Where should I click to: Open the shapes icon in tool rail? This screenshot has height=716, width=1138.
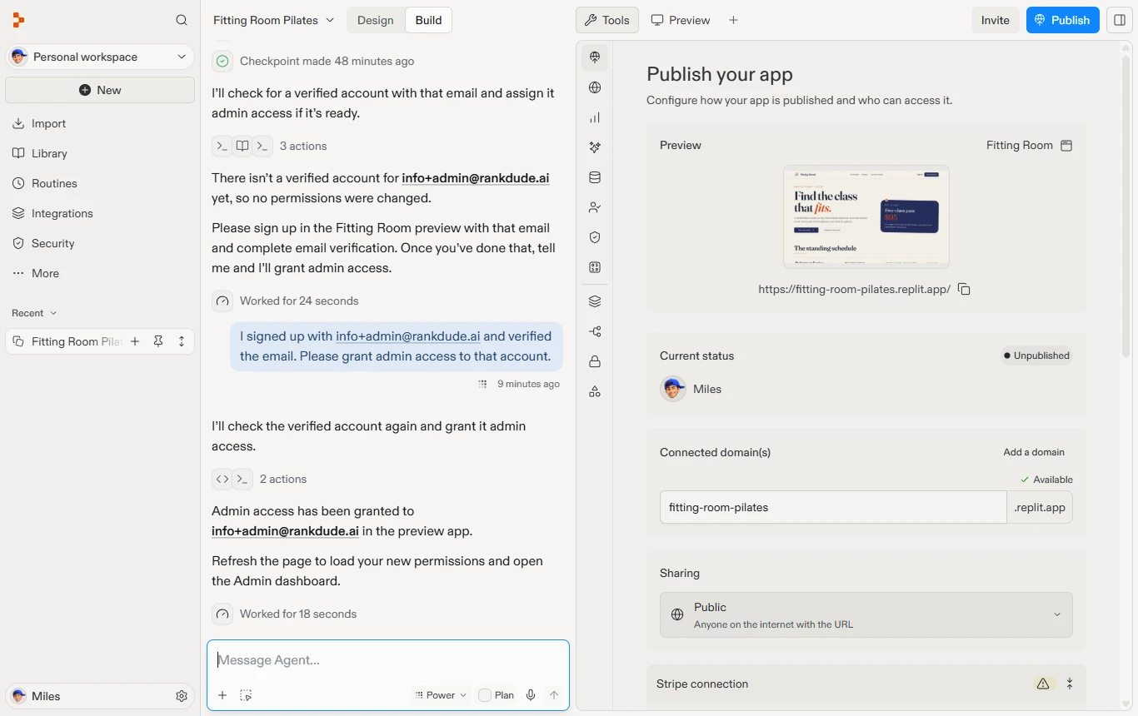(595, 391)
